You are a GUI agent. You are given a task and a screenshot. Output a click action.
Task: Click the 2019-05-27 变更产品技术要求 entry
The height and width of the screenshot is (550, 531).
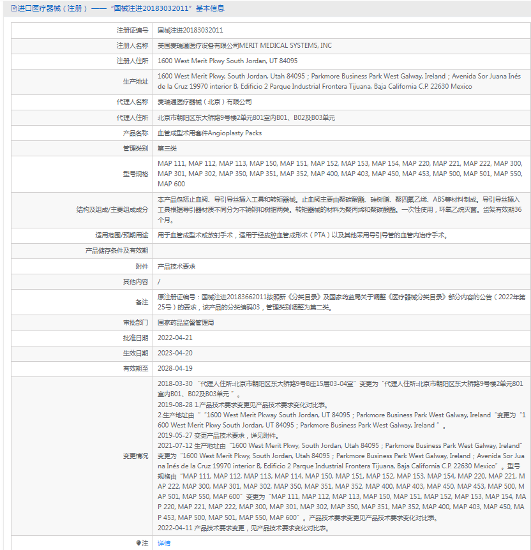click(x=218, y=436)
